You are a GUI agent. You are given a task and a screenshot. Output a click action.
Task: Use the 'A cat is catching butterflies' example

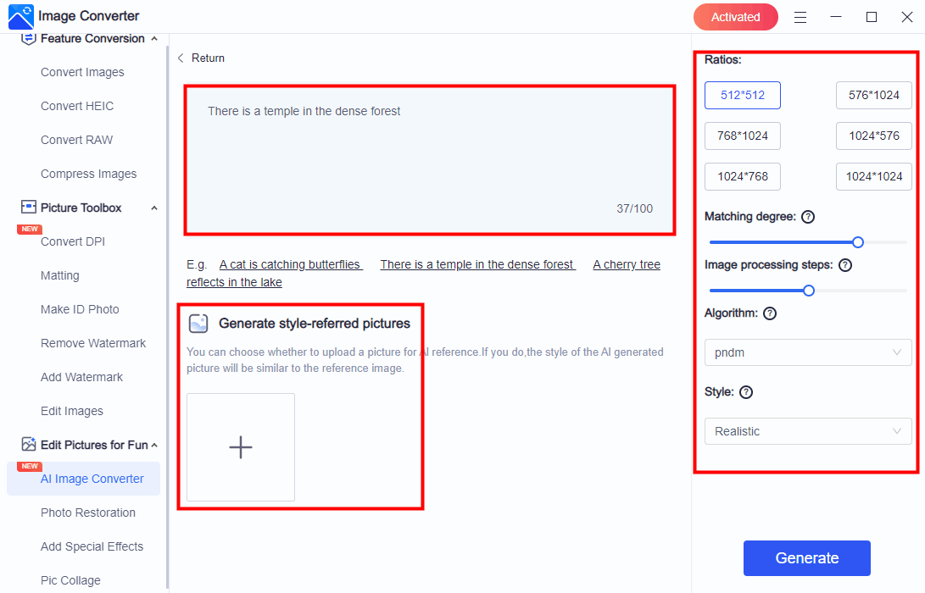[290, 264]
